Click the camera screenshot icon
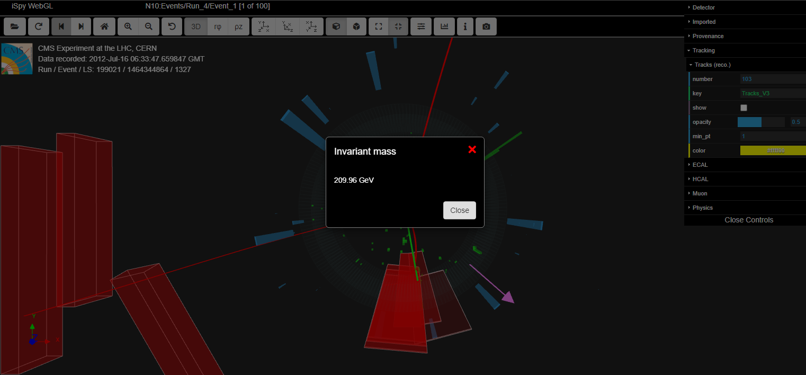 486,26
